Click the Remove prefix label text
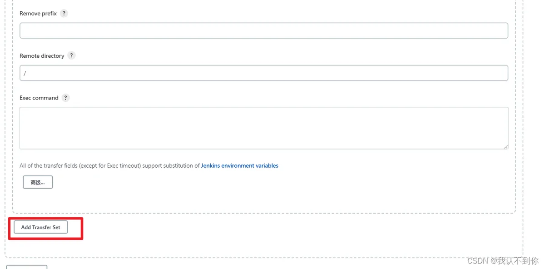This screenshot has width=545, height=269. point(38,14)
